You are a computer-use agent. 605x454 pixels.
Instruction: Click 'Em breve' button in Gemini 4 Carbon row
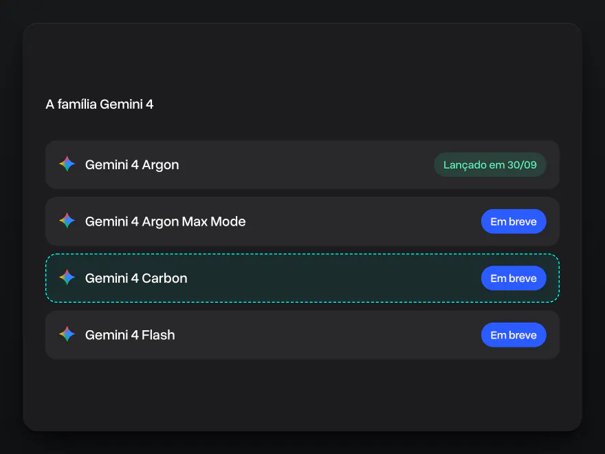514,279
